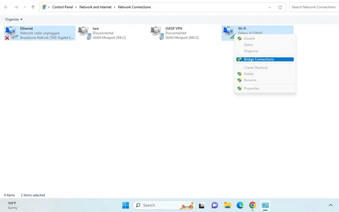339x212 pixels.
Task: Click the Search Network Connections field
Action: pos(314,7)
